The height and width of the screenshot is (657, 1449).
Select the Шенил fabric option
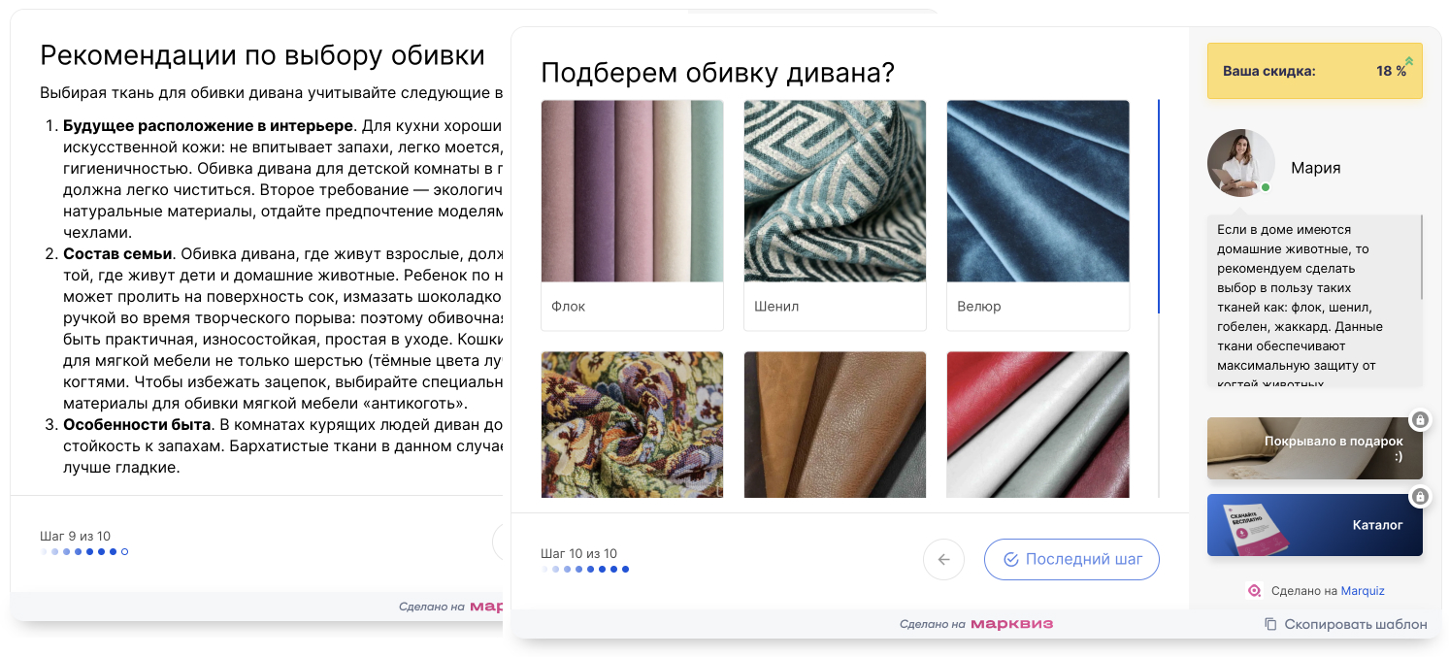(x=835, y=214)
